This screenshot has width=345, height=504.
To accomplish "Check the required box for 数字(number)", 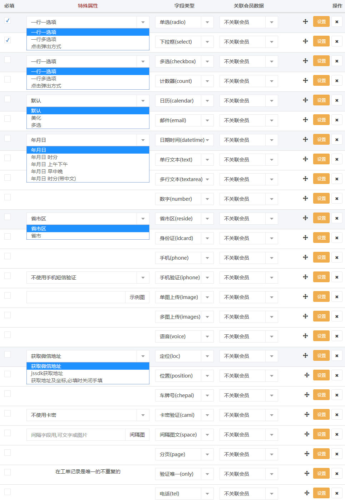I will click(7, 197).
